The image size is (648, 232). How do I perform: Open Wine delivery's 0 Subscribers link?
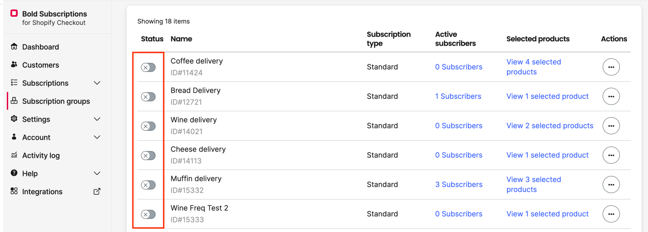click(459, 126)
